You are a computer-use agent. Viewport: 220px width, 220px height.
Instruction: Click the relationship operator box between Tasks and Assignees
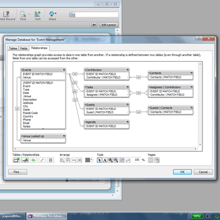139,93
